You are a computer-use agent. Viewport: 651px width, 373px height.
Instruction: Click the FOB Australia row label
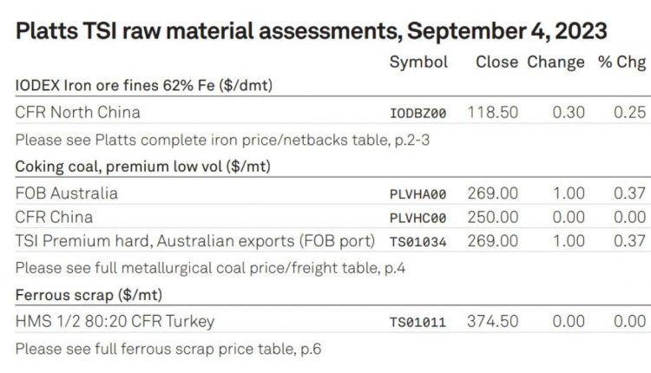click(x=67, y=193)
